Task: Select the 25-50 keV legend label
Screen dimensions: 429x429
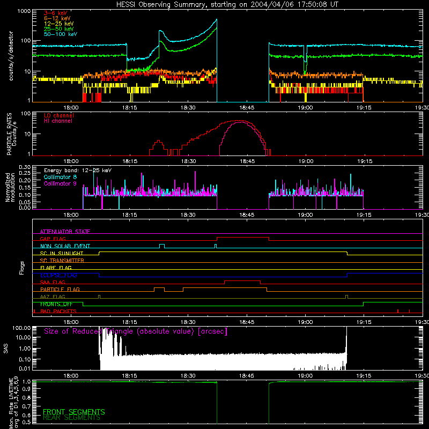Action: 59,29
